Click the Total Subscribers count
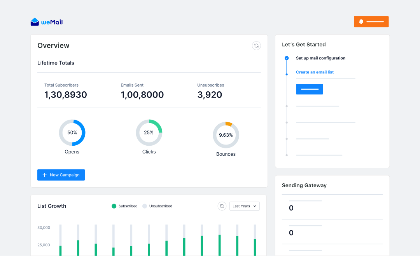Viewport: 420px width, 256px height. tap(66, 95)
